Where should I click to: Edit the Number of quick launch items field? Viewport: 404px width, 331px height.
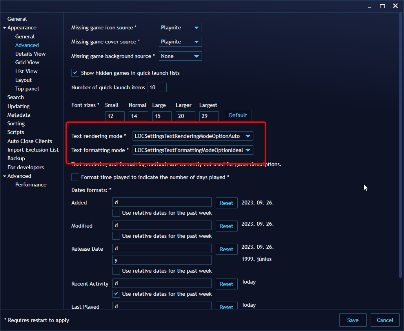[157, 87]
